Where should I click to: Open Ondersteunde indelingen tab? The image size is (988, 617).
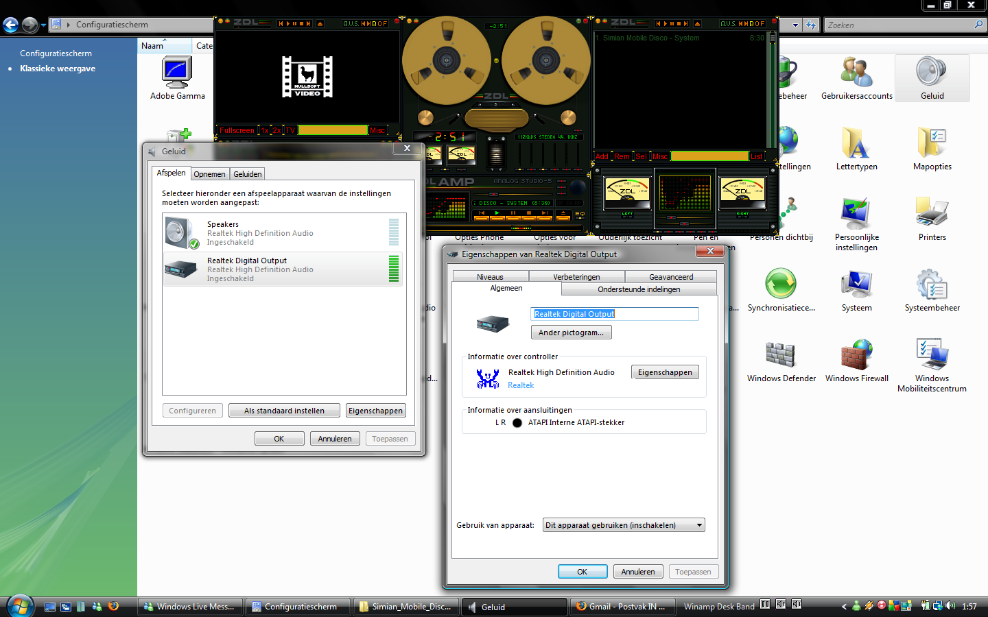pos(639,289)
